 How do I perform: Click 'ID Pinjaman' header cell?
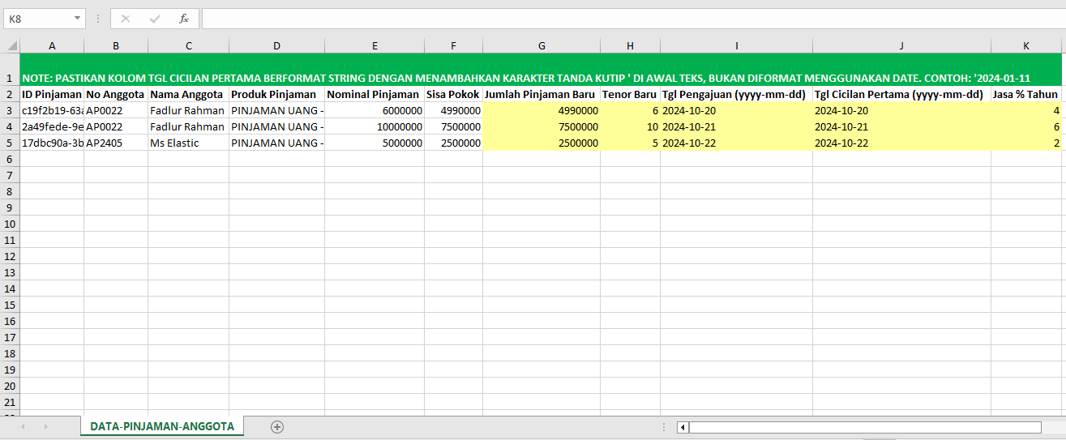(52, 94)
